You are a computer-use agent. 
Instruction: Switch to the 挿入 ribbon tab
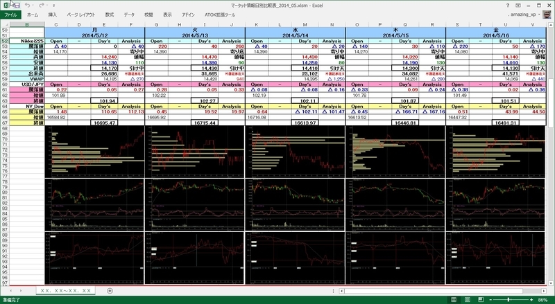point(53,15)
